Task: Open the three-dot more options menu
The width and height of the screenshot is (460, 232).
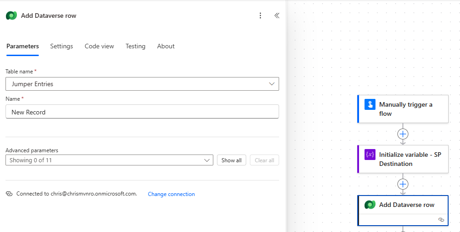Action: pyautogui.click(x=260, y=15)
